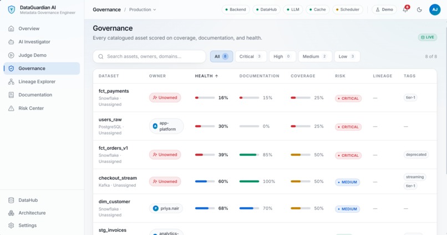Click the Unowned badge for checkout_stream
The height and width of the screenshot is (235, 447).
[165, 181]
